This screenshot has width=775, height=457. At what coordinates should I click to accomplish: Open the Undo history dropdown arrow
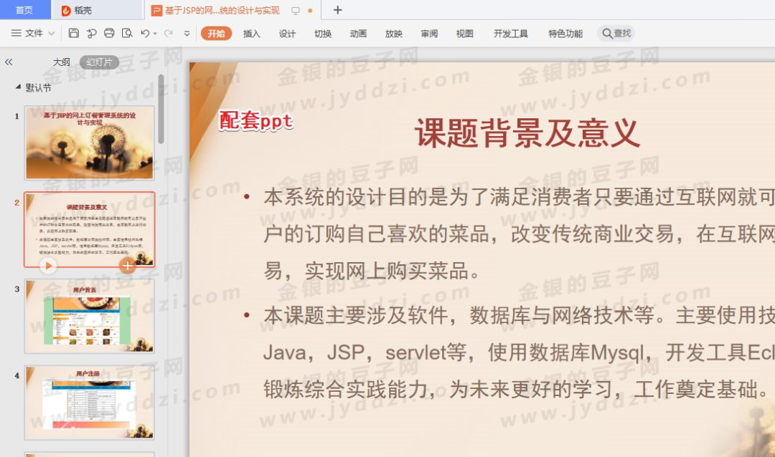155,34
